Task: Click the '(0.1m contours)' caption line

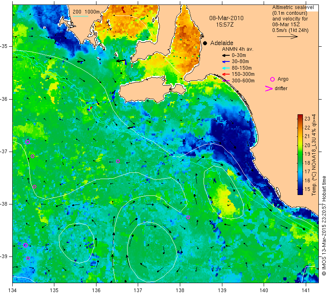Action: [x=290, y=13]
